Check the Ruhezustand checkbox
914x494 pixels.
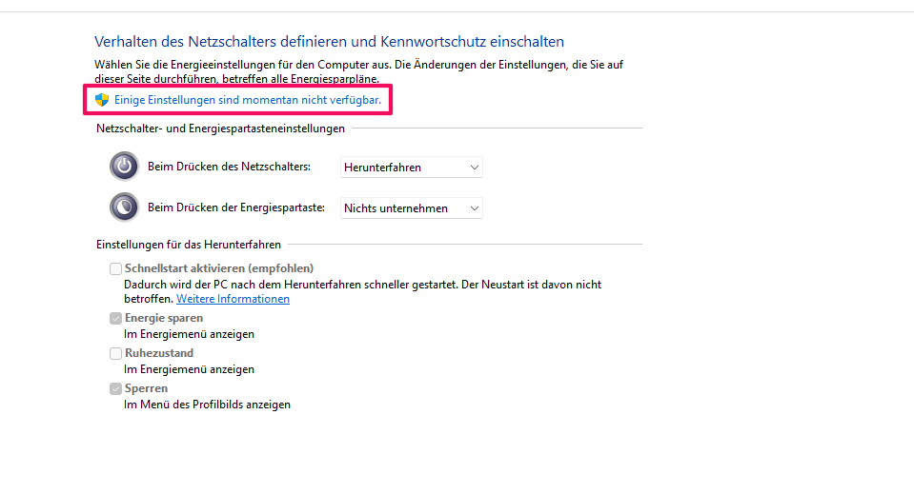[x=116, y=353]
